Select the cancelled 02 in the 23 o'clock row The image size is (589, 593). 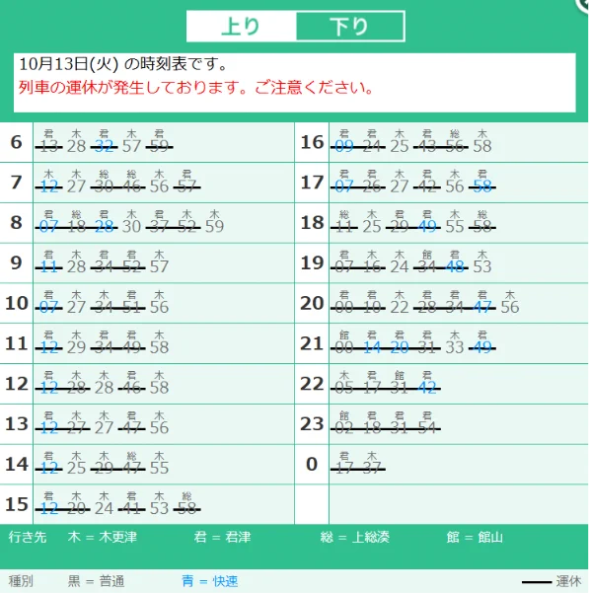point(344,428)
